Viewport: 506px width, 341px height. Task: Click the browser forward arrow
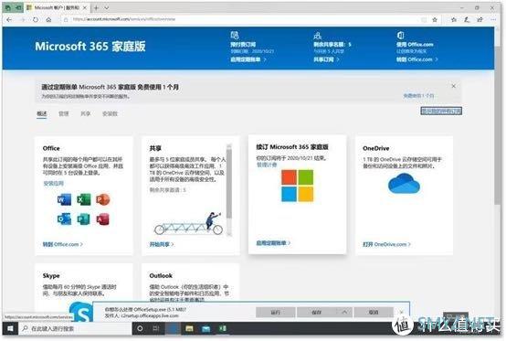pos(22,20)
